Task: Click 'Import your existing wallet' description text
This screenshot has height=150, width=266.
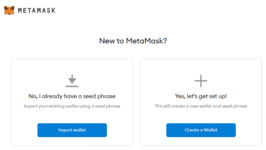Action: [72, 106]
